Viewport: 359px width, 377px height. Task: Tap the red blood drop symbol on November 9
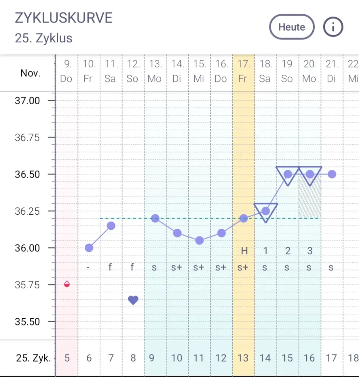click(66, 285)
